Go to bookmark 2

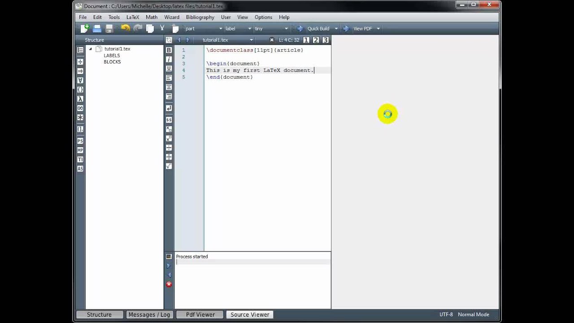[x=316, y=40]
